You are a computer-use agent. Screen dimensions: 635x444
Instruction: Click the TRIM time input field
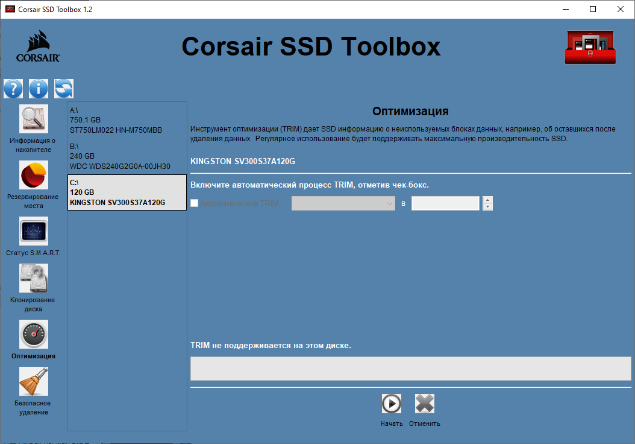coord(445,203)
